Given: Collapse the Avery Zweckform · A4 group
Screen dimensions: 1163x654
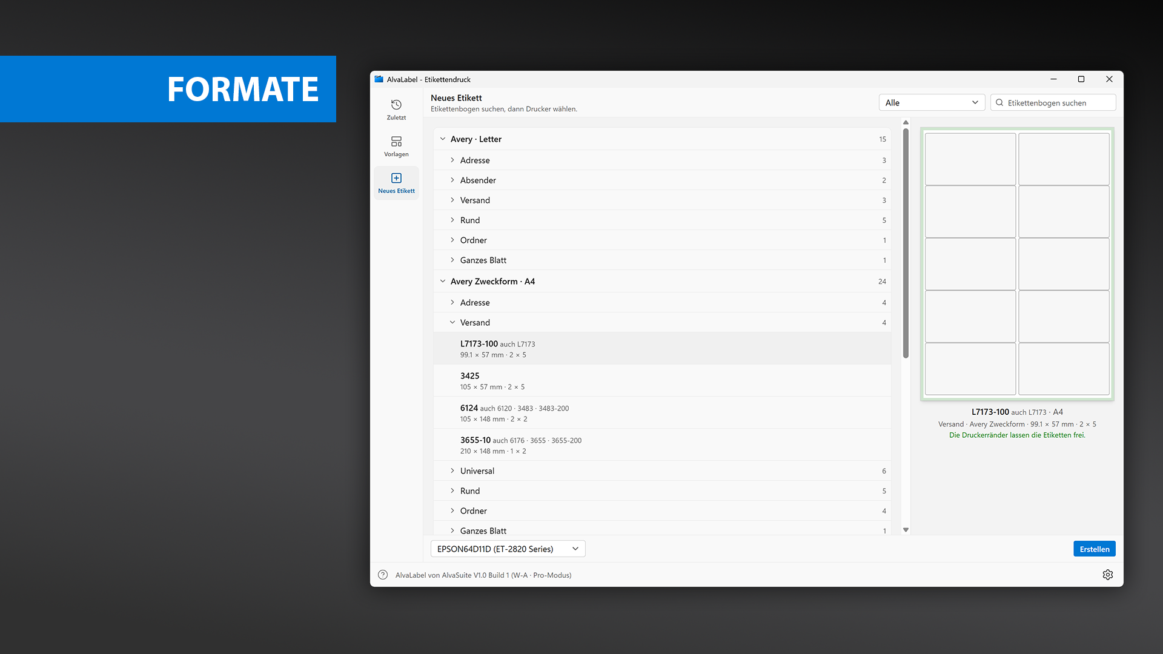Looking at the screenshot, I should pos(443,281).
